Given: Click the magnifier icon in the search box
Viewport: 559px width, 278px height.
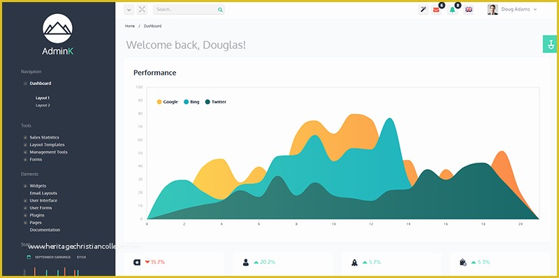Looking at the screenshot, I should click(220, 10).
